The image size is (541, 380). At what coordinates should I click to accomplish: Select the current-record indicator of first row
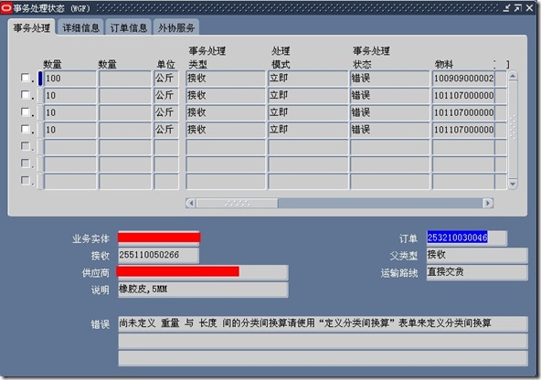40,79
